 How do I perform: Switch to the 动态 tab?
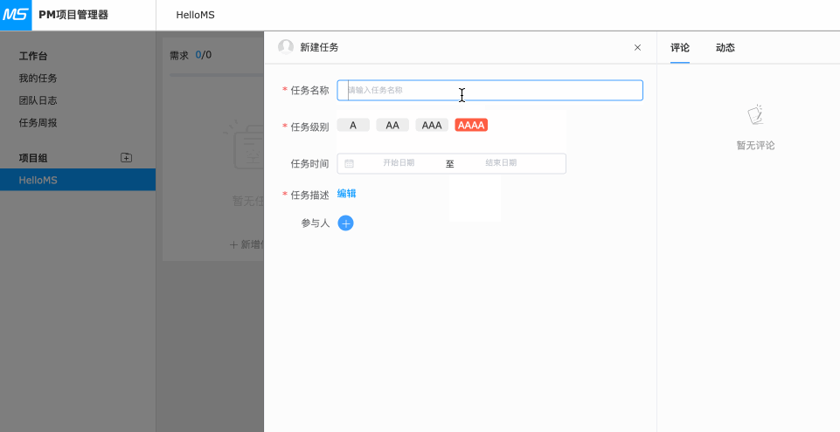coord(725,48)
